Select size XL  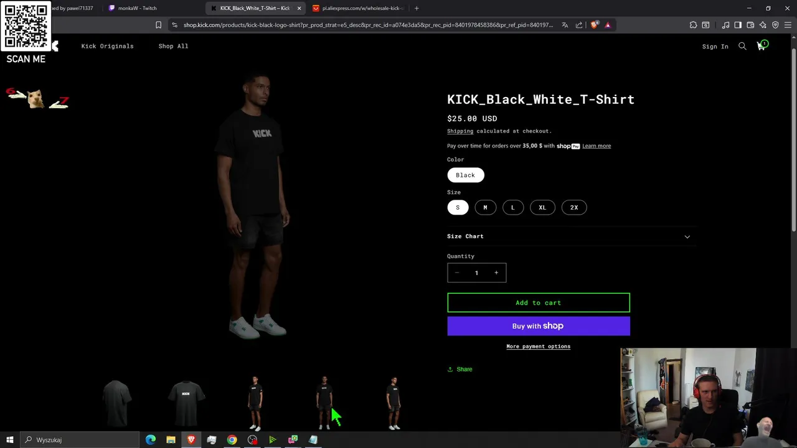542,207
